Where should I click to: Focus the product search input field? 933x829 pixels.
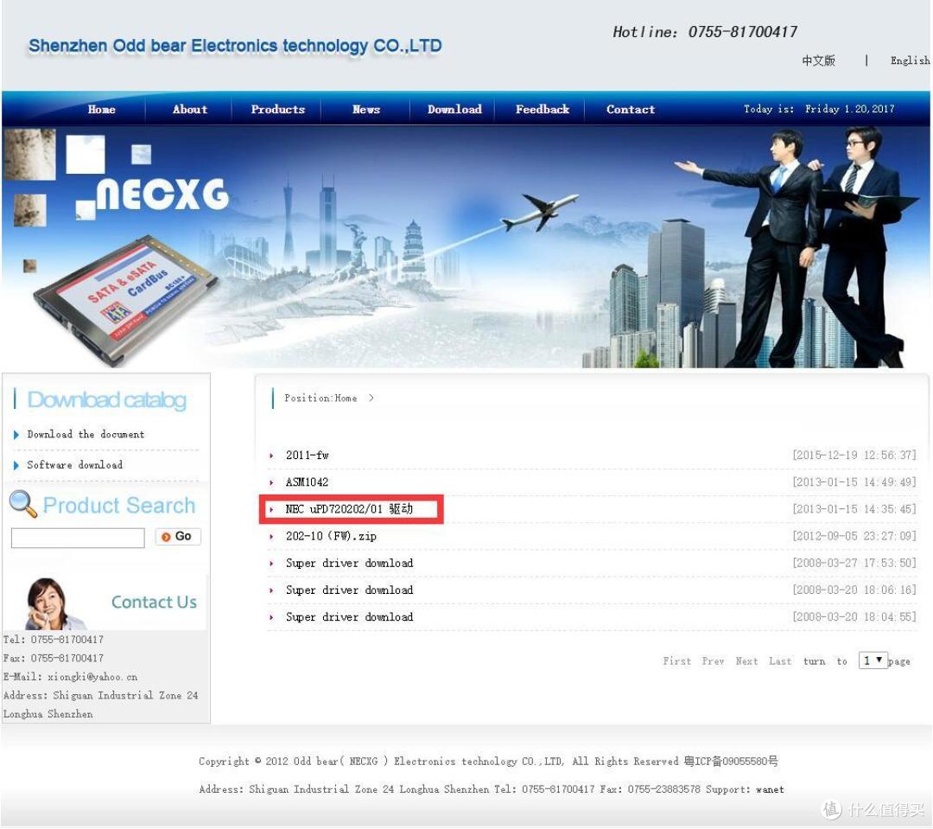pos(78,538)
